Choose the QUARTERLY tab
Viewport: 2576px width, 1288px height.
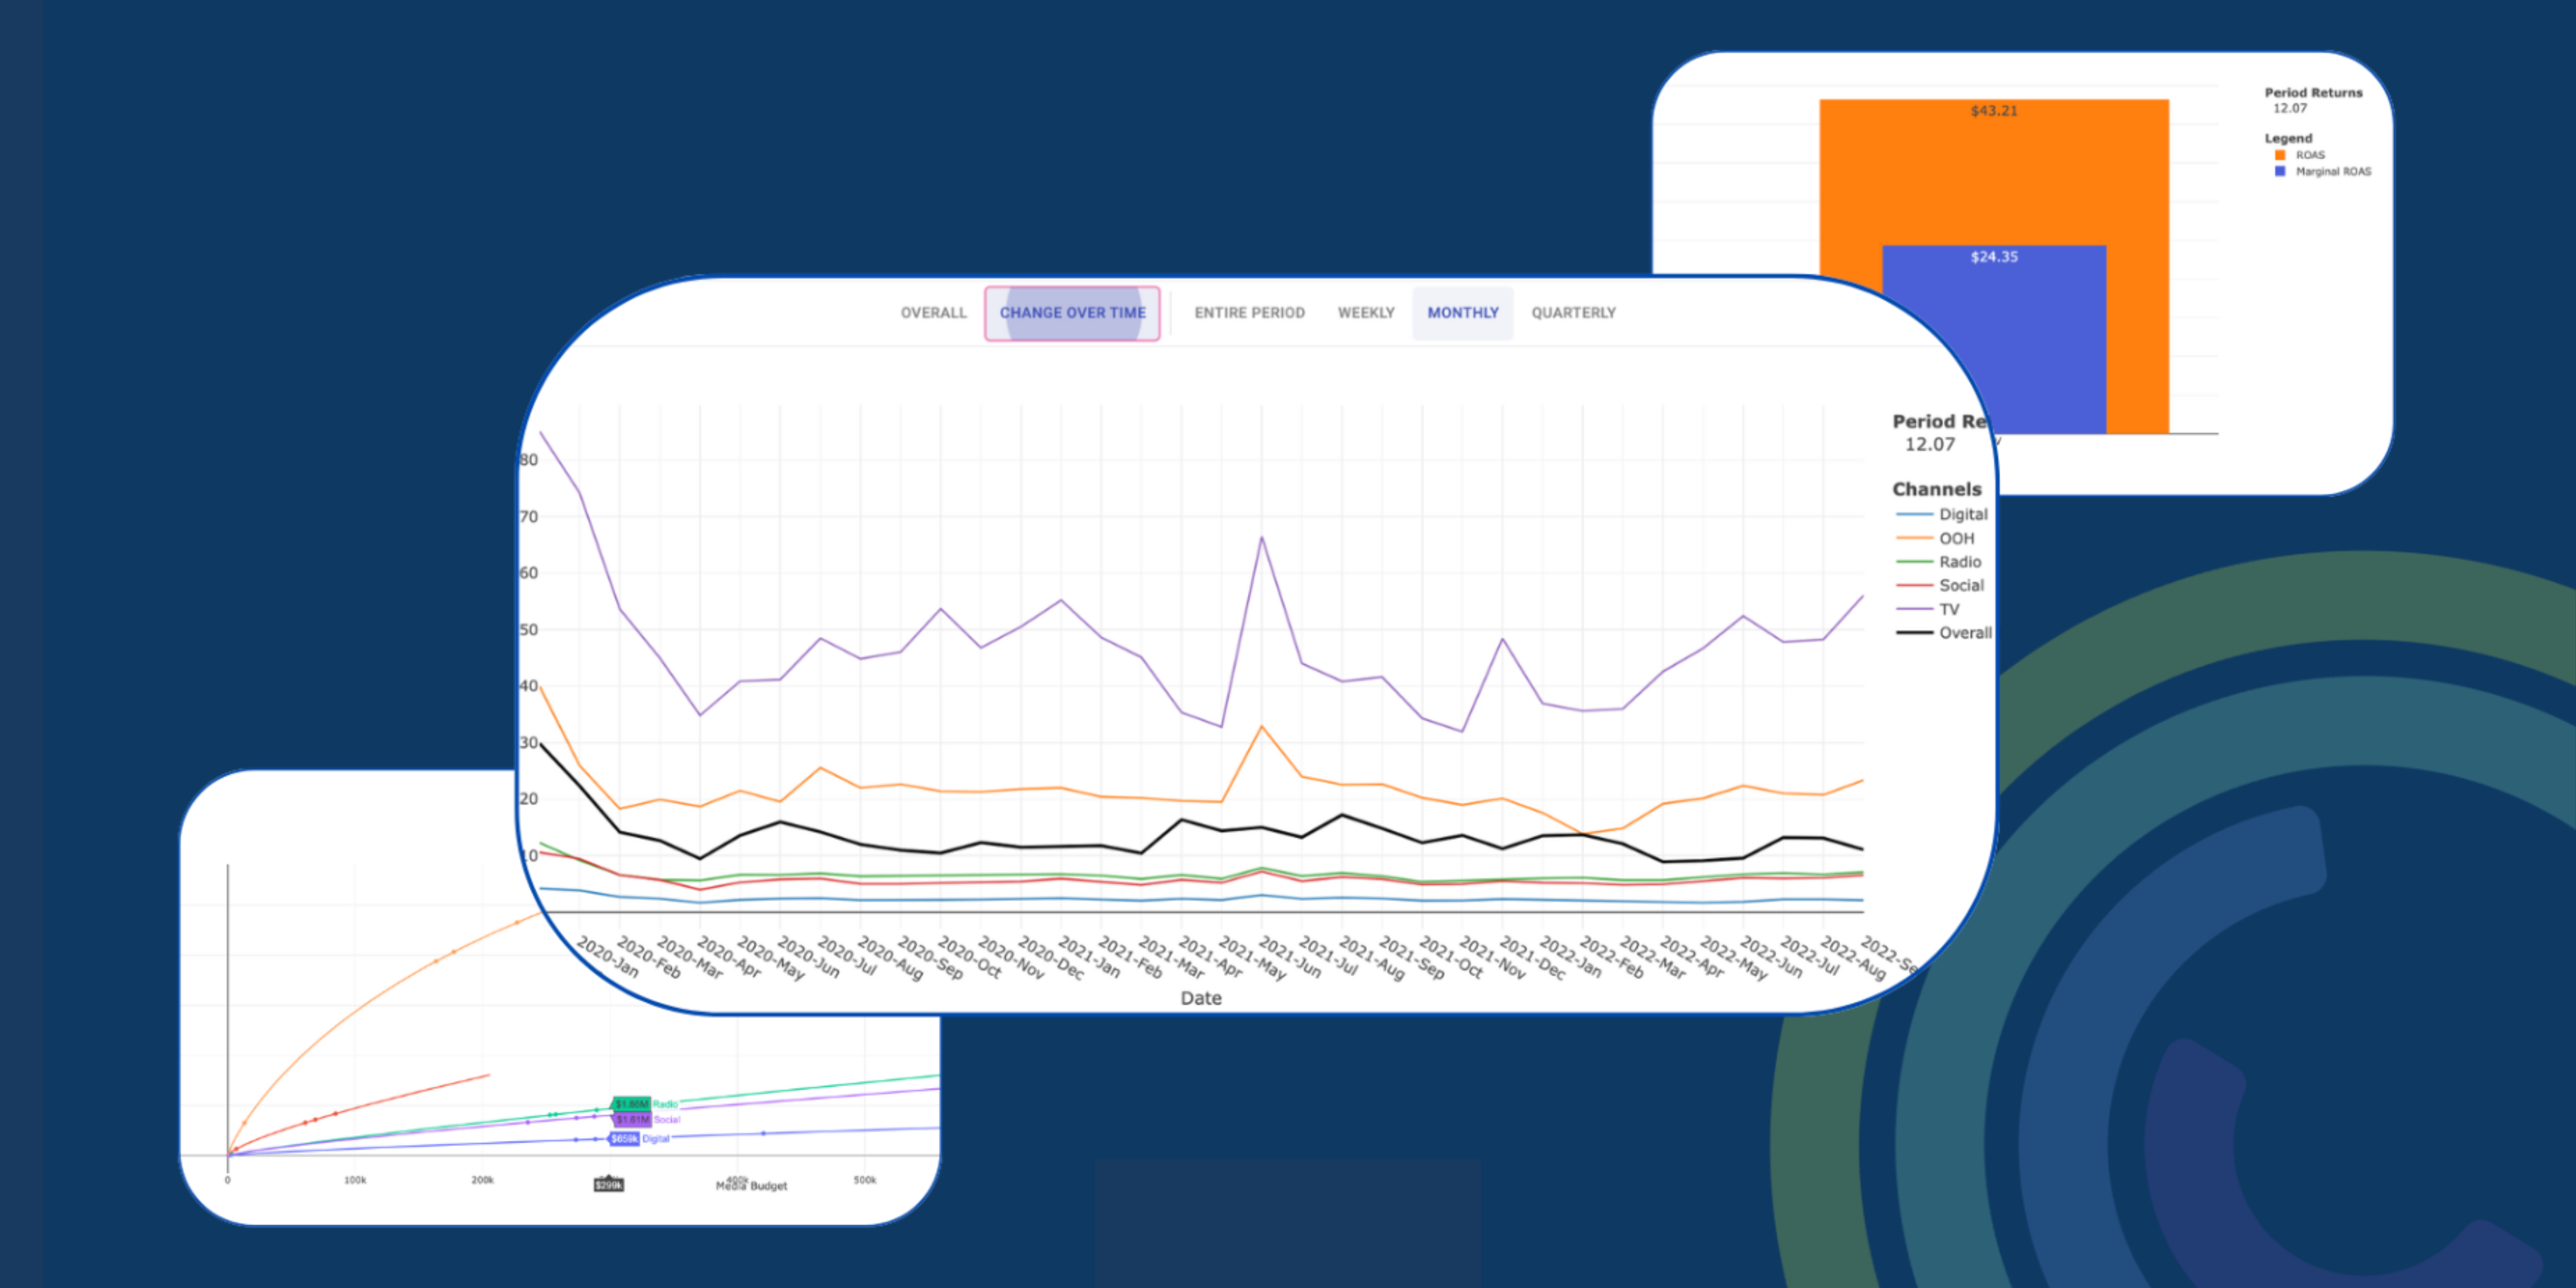click(1573, 313)
